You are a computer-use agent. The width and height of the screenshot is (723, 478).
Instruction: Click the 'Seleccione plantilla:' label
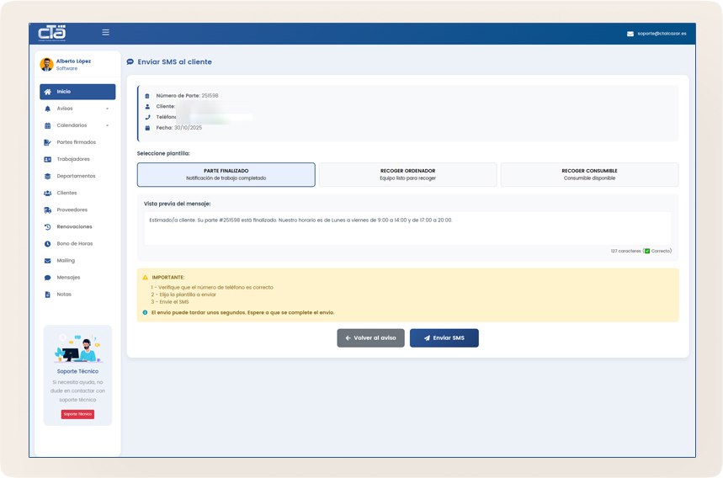tap(163, 153)
